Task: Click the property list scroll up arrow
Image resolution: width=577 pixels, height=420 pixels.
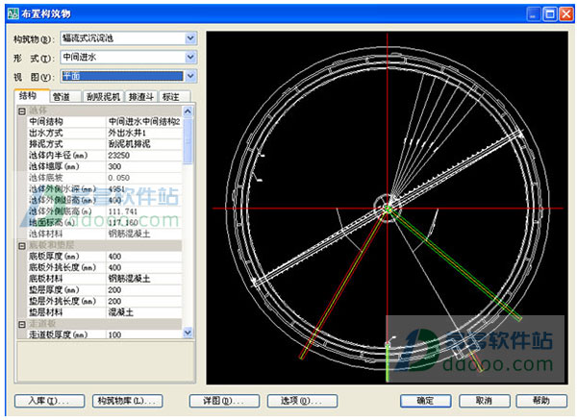Action: tap(188, 111)
